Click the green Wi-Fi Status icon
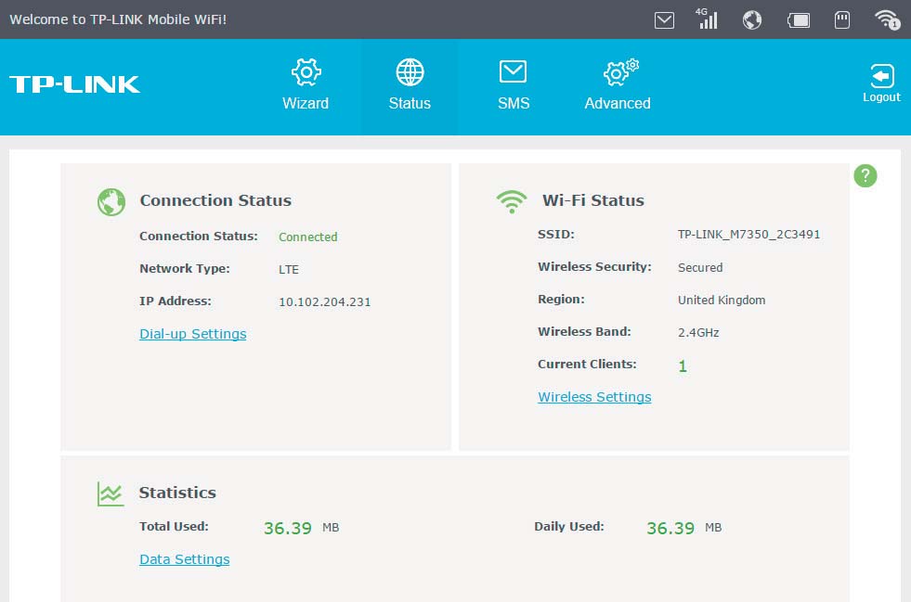The height and width of the screenshot is (602, 911). coord(512,201)
